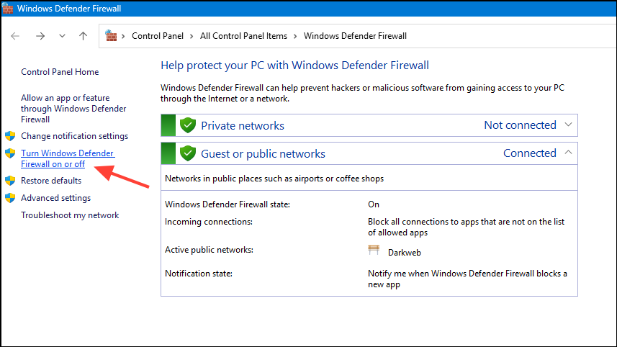This screenshot has width=617, height=347.
Task: Go to Control Panel Home
Action: pos(60,72)
